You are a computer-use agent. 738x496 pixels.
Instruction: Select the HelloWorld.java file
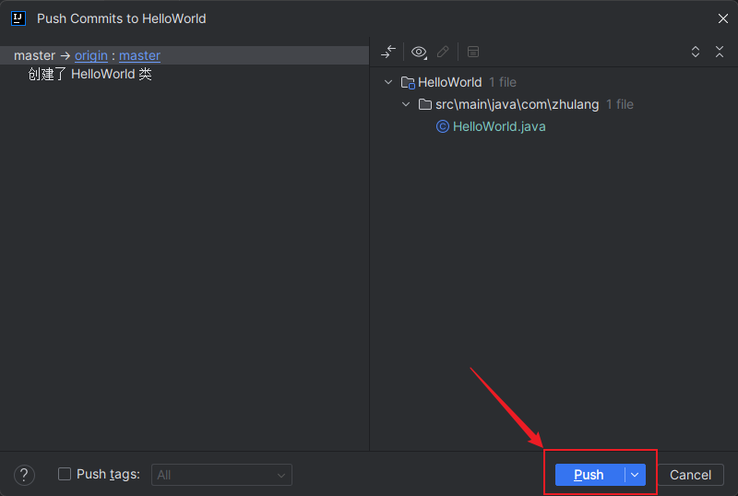(x=499, y=126)
